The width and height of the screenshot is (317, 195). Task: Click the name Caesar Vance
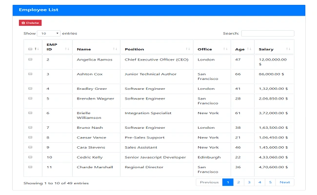coord(91,137)
